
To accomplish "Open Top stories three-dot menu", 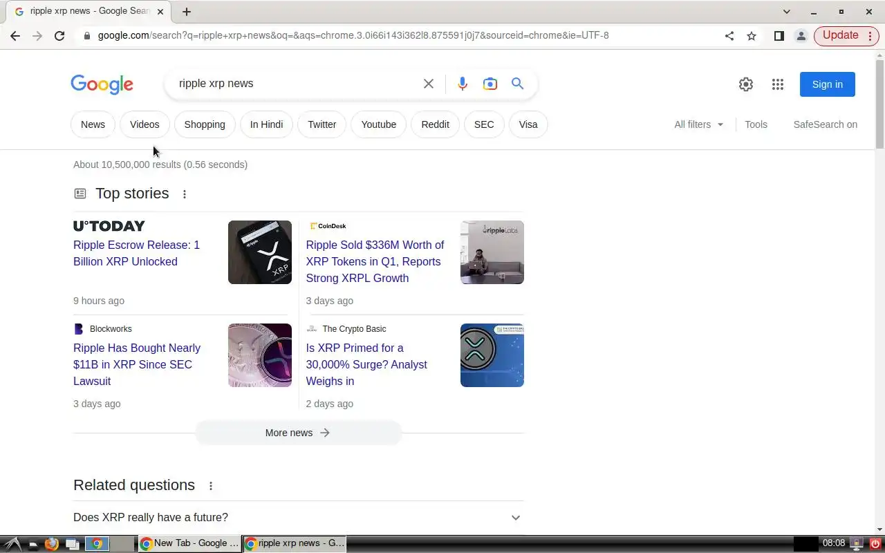I will [185, 194].
